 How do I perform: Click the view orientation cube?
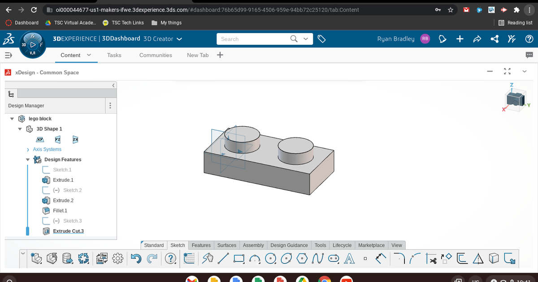[516, 100]
